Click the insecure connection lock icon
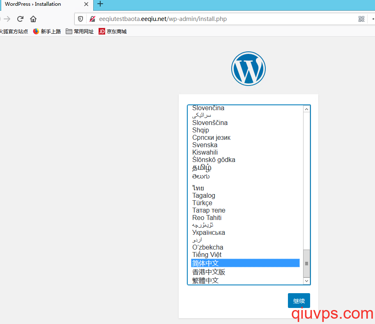This screenshot has height=324, width=375. click(x=92, y=19)
